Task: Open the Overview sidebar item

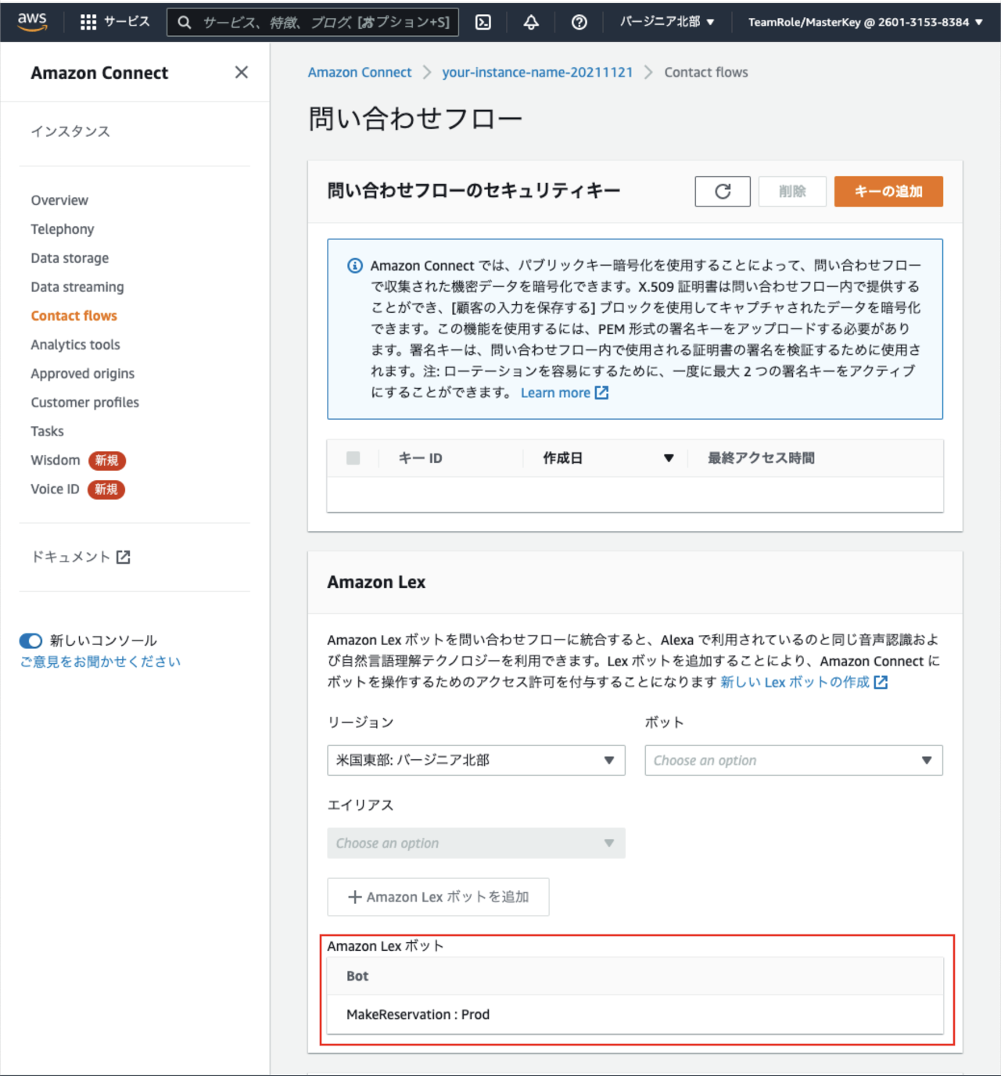Action: click(x=59, y=200)
